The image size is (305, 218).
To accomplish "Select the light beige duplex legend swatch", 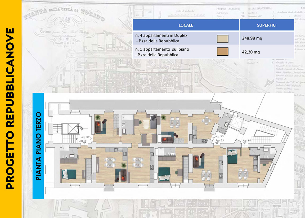I will point(222,39).
